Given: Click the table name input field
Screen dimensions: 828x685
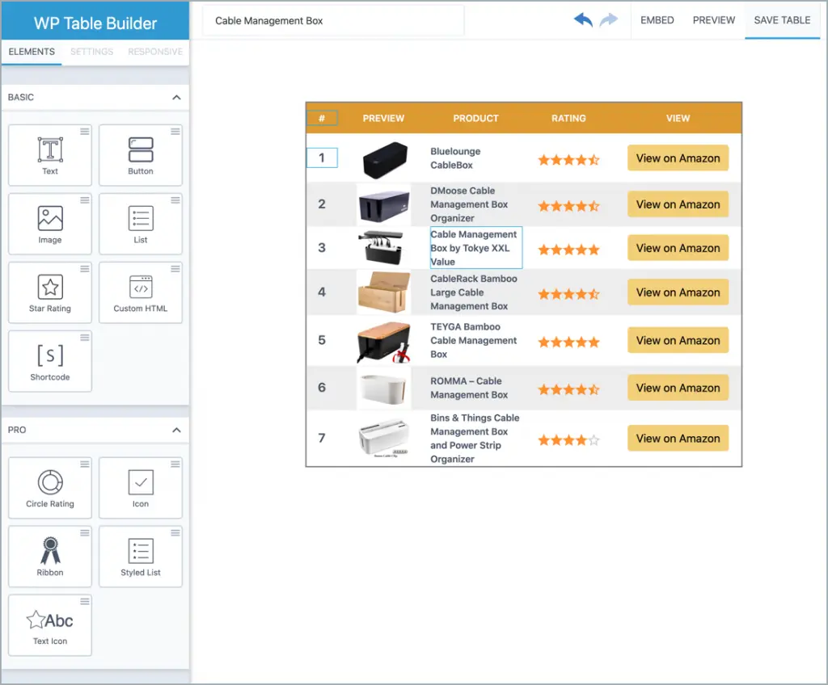Looking at the screenshot, I should click(333, 21).
